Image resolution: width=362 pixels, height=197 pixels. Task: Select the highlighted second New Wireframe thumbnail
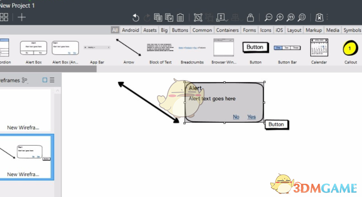coord(27,157)
